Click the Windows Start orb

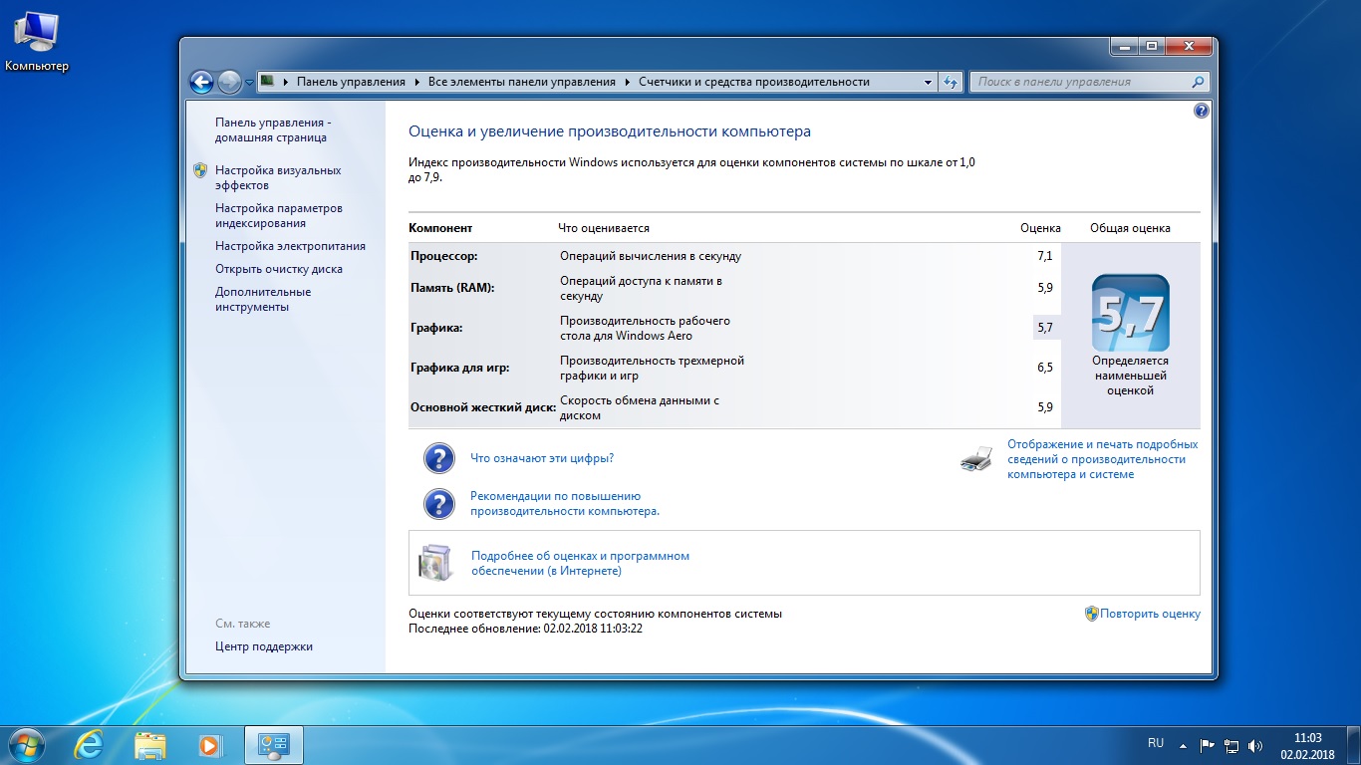pyautogui.click(x=27, y=744)
